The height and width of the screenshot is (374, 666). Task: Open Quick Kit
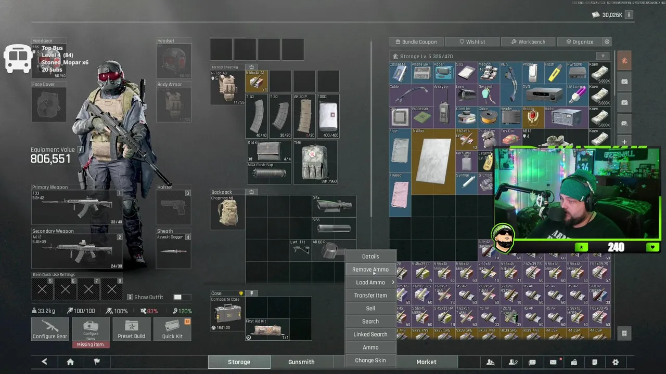point(172,329)
